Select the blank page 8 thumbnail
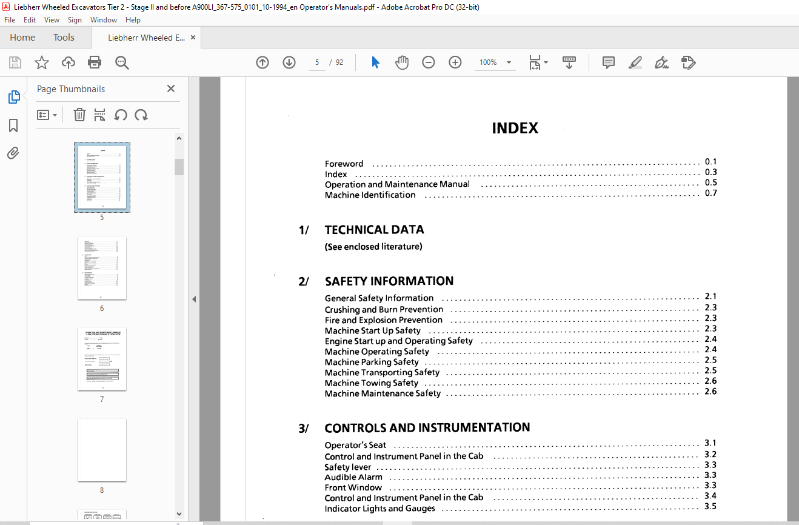The image size is (799, 525). click(102, 450)
